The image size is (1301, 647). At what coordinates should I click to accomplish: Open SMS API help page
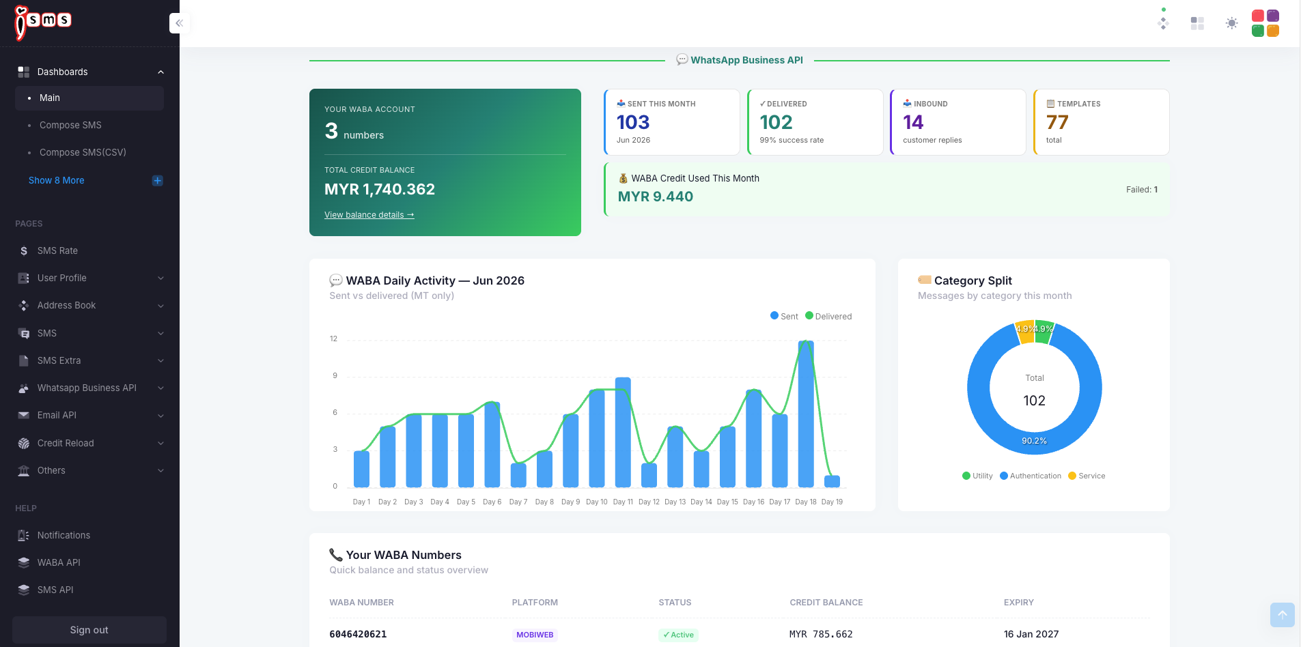(x=89, y=590)
